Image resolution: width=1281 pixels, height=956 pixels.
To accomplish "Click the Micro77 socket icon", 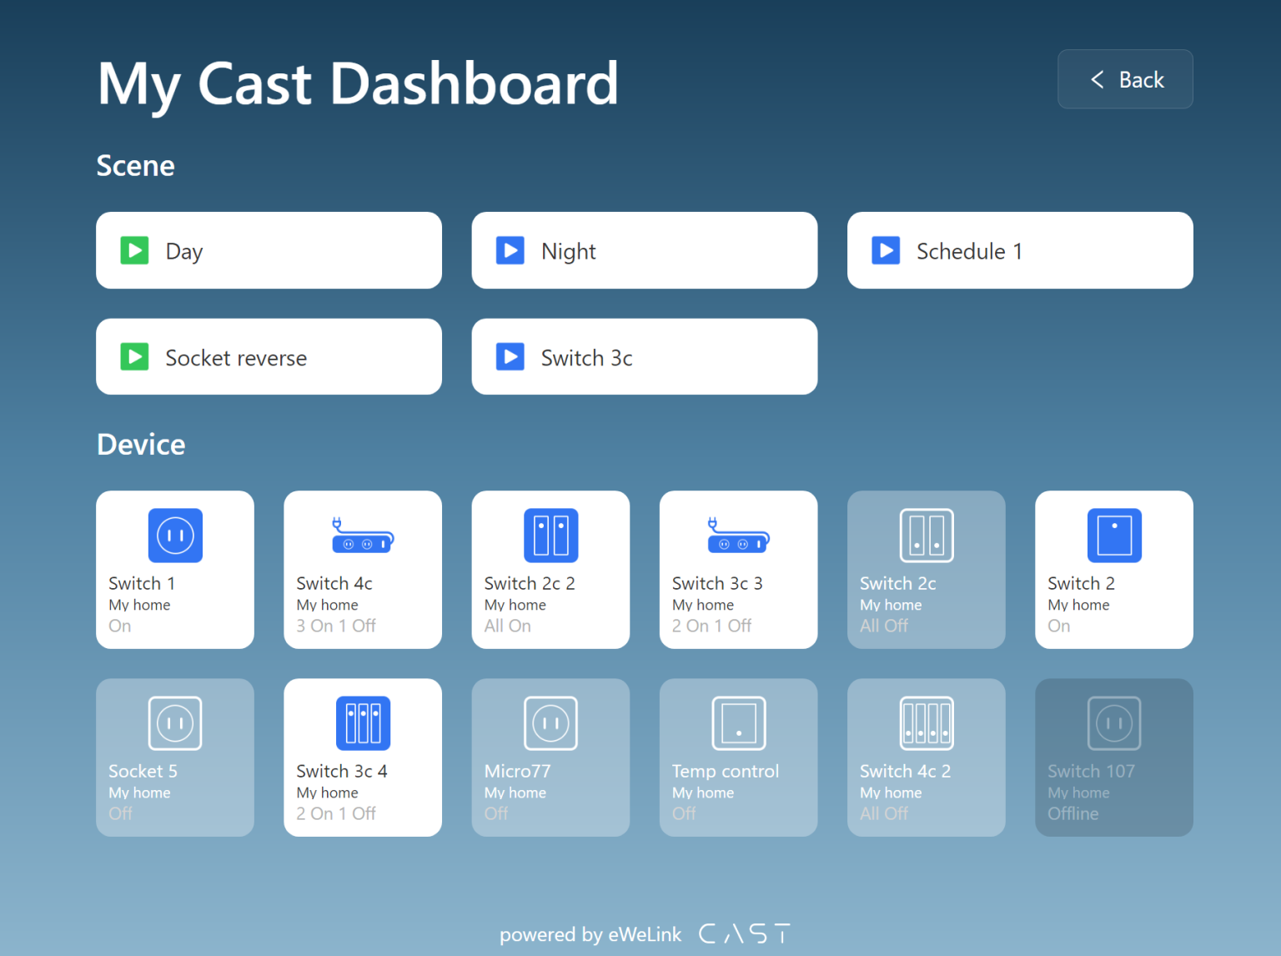I will tap(550, 722).
